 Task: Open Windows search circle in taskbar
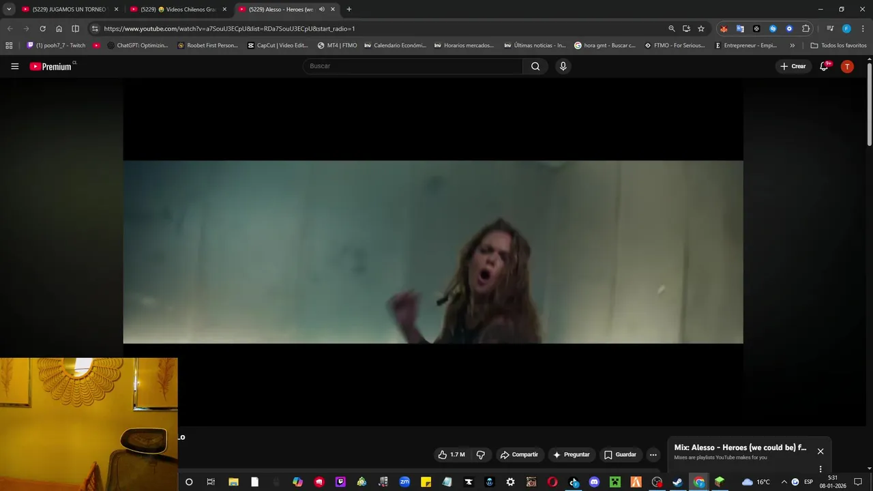[189, 482]
